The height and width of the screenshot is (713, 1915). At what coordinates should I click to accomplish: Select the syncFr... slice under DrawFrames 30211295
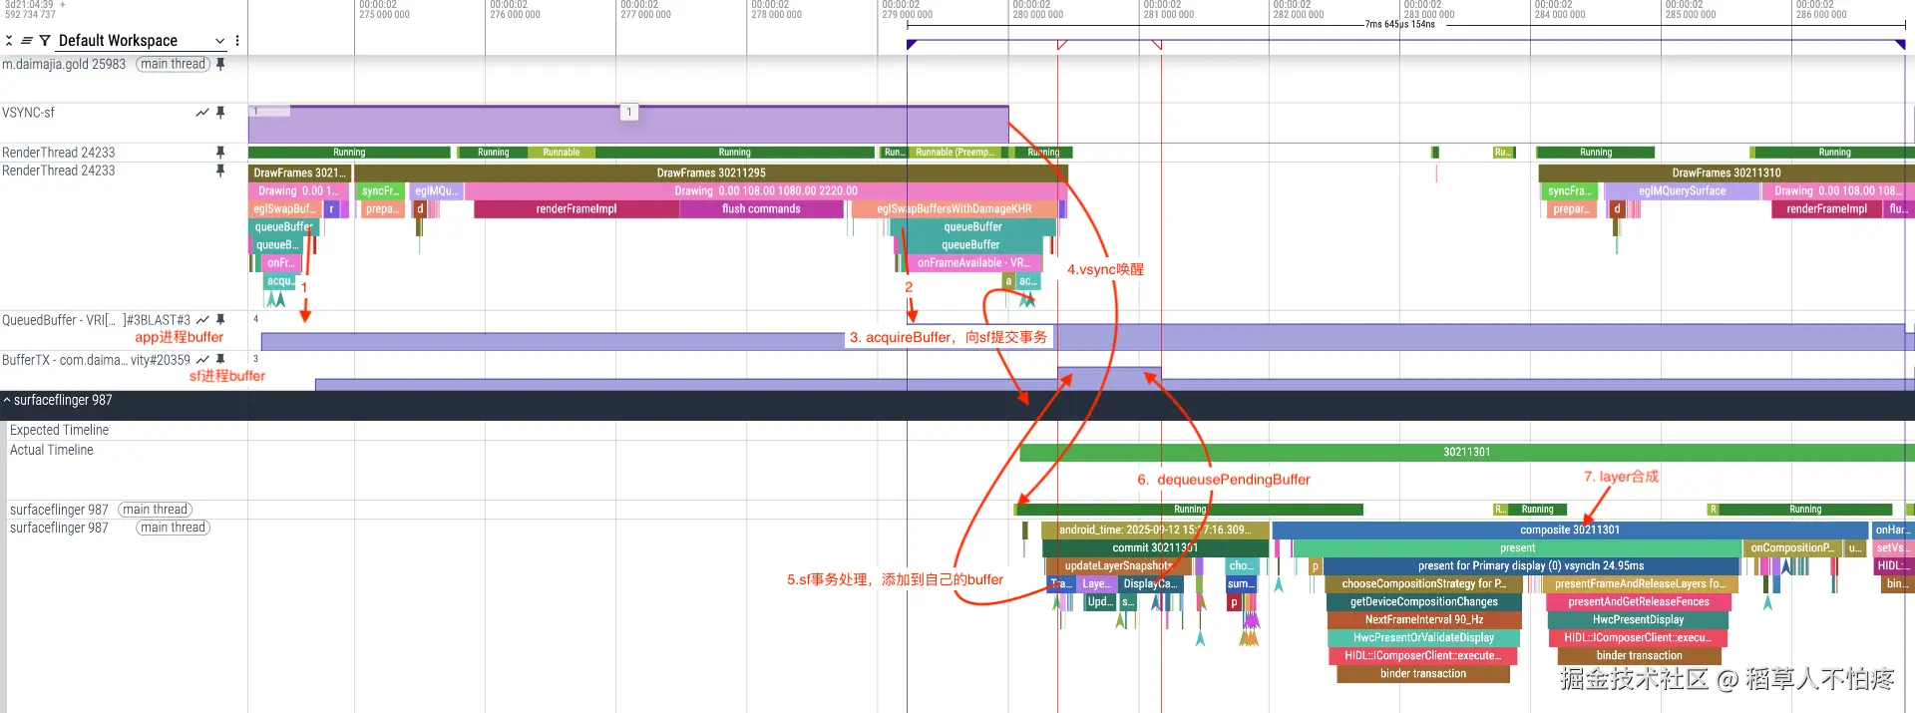(x=380, y=190)
